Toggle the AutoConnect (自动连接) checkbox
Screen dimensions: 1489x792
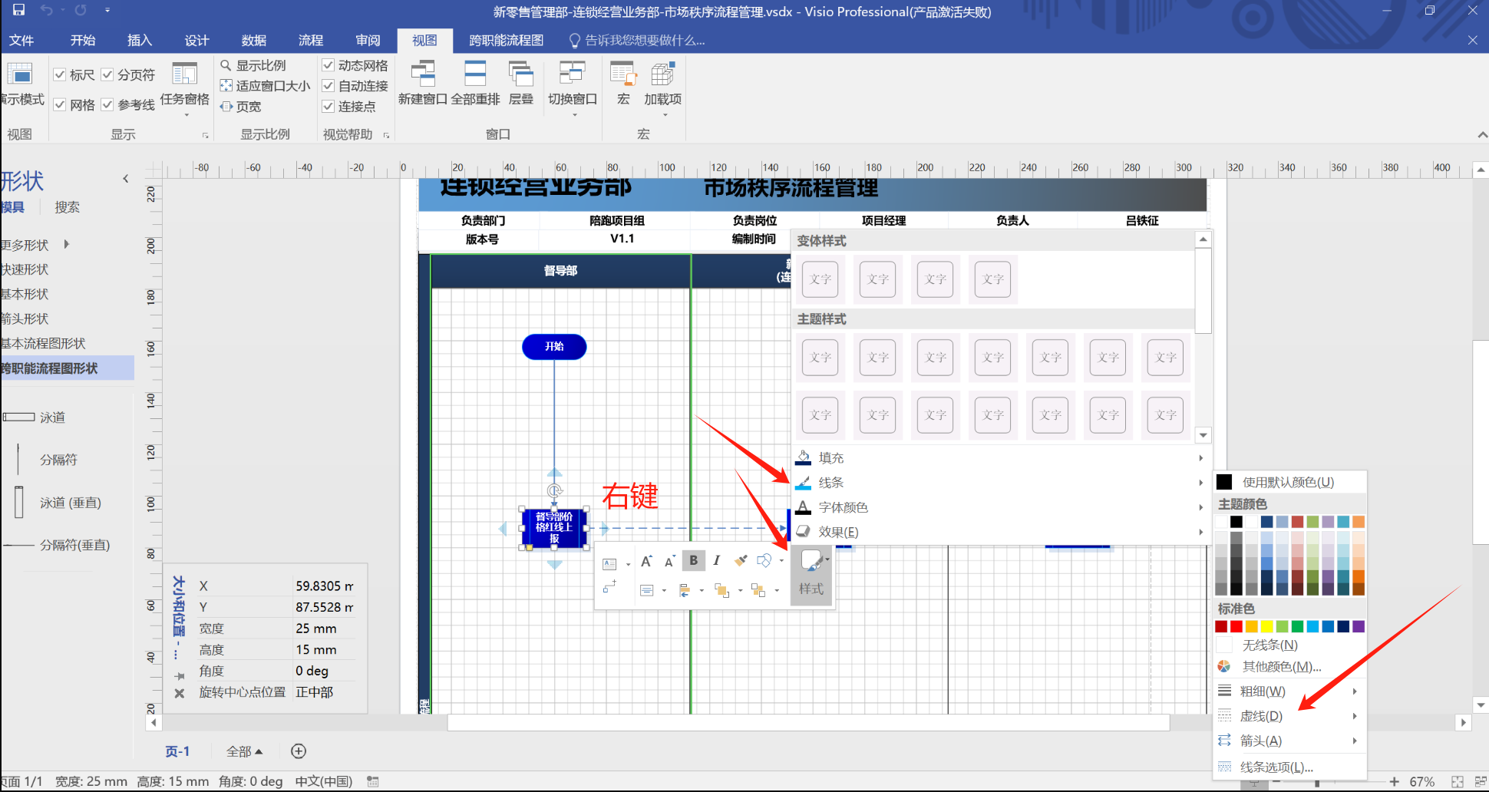pos(328,86)
